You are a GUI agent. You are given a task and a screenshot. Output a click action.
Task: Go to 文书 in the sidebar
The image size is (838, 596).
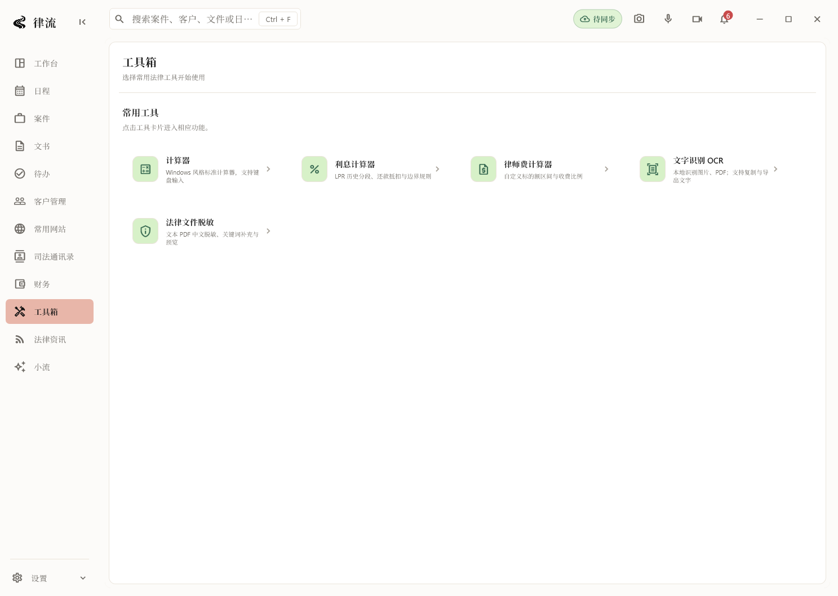coord(50,146)
